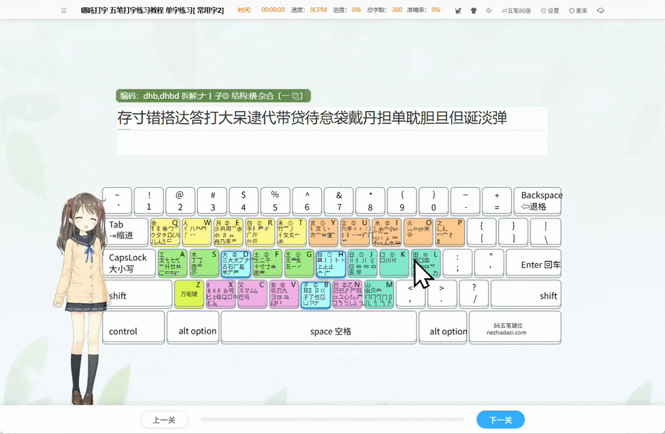Click the green 编码 decomposition hint bar

(214, 96)
